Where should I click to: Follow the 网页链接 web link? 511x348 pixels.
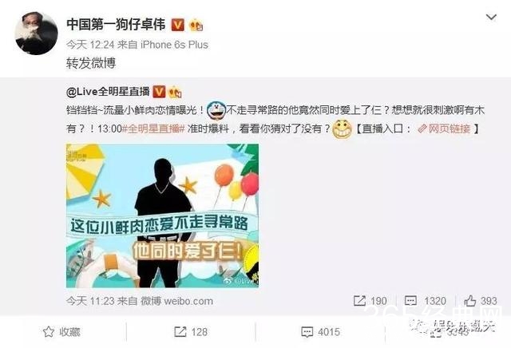444,129
